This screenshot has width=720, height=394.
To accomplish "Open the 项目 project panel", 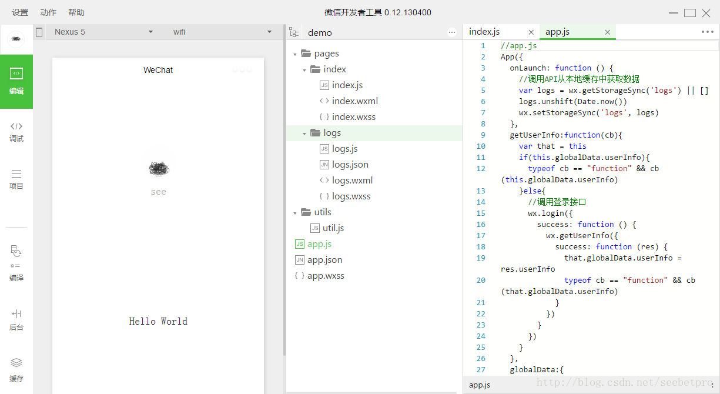I will [x=16, y=179].
